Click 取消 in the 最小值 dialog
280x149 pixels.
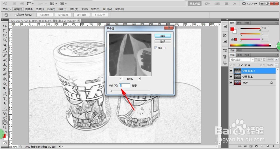[x=163, y=42]
